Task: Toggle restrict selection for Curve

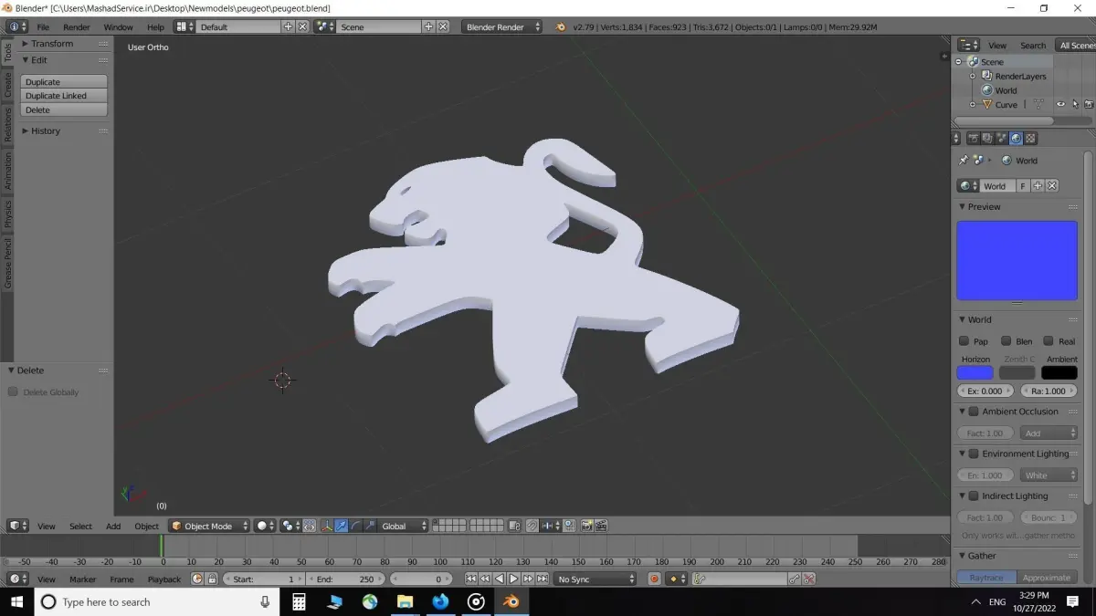Action: pos(1075,104)
